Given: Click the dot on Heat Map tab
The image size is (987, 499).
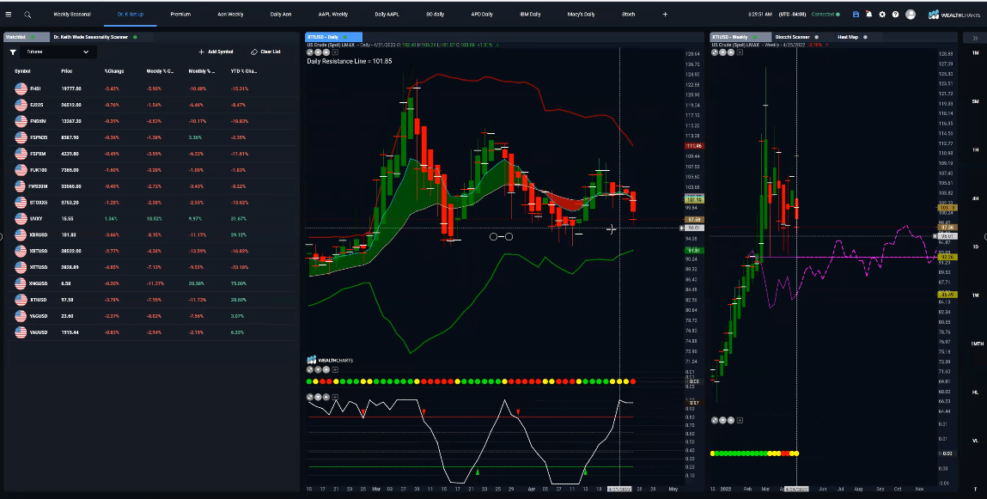Looking at the screenshot, I should pyautogui.click(x=865, y=37).
